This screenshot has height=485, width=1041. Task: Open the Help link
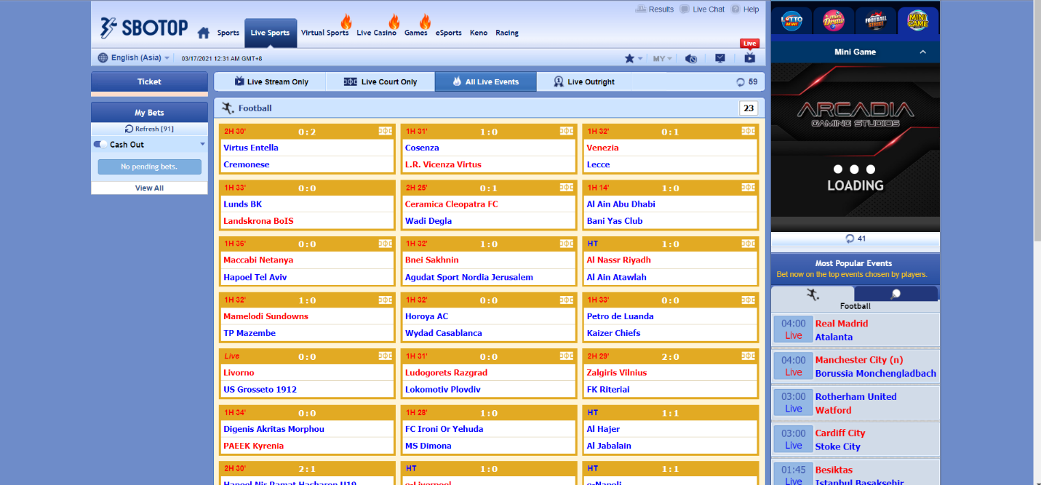[x=745, y=9]
